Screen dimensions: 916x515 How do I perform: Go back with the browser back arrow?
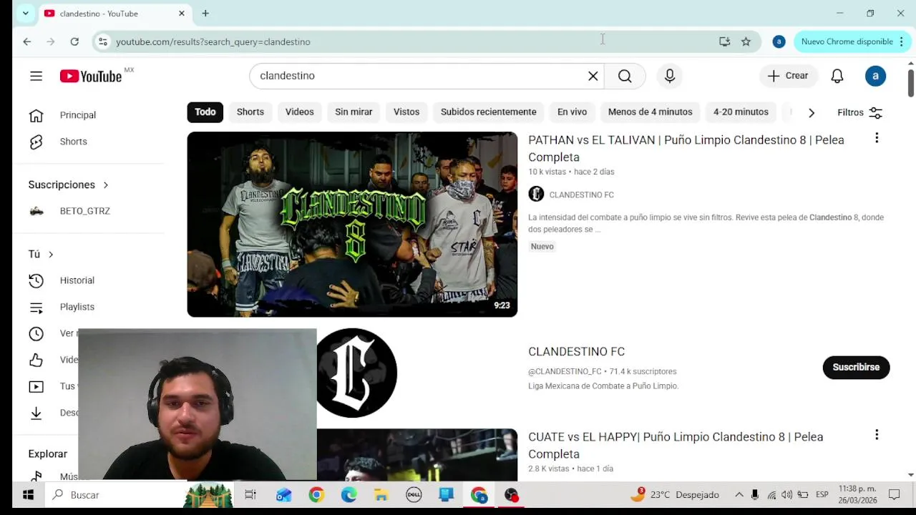27,41
